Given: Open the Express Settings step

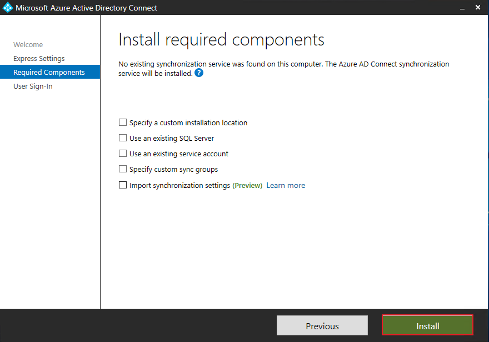Looking at the screenshot, I should pos(39,59).
